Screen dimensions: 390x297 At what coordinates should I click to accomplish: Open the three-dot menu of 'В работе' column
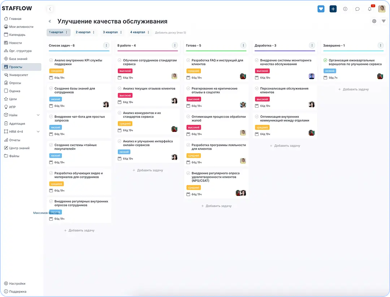pyautogui.click(x=175, y=46)
